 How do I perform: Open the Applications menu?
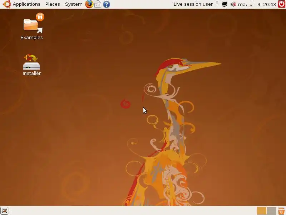click(x=26, y=4)
